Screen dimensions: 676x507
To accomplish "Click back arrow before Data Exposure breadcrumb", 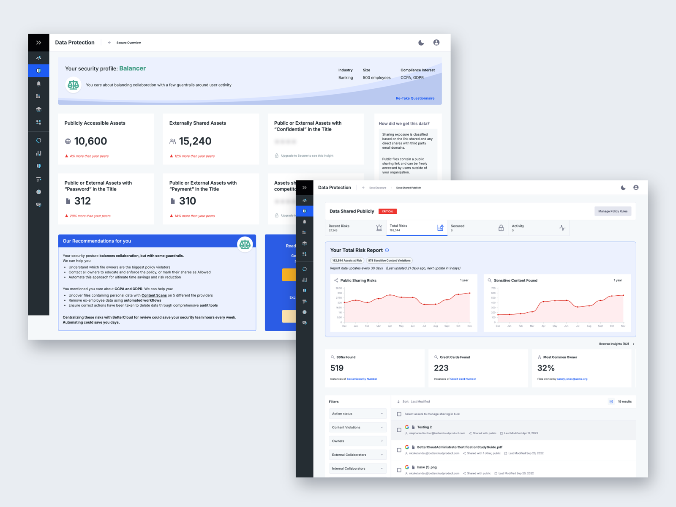I will (x=363, y=188).
